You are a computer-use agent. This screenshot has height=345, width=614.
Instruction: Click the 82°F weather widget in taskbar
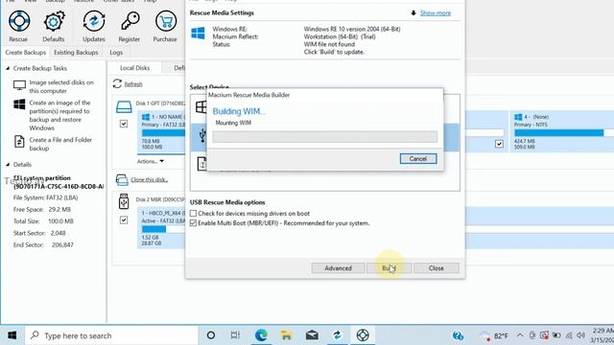click(x=494, y=335)
